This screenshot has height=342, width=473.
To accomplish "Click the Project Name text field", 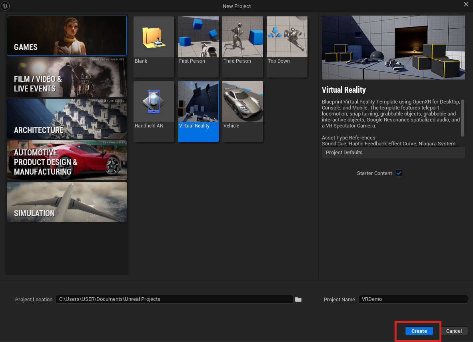I will (413, 299).
